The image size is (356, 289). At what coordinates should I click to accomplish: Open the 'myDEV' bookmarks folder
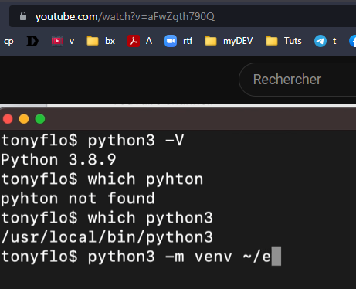coord(229,41)
